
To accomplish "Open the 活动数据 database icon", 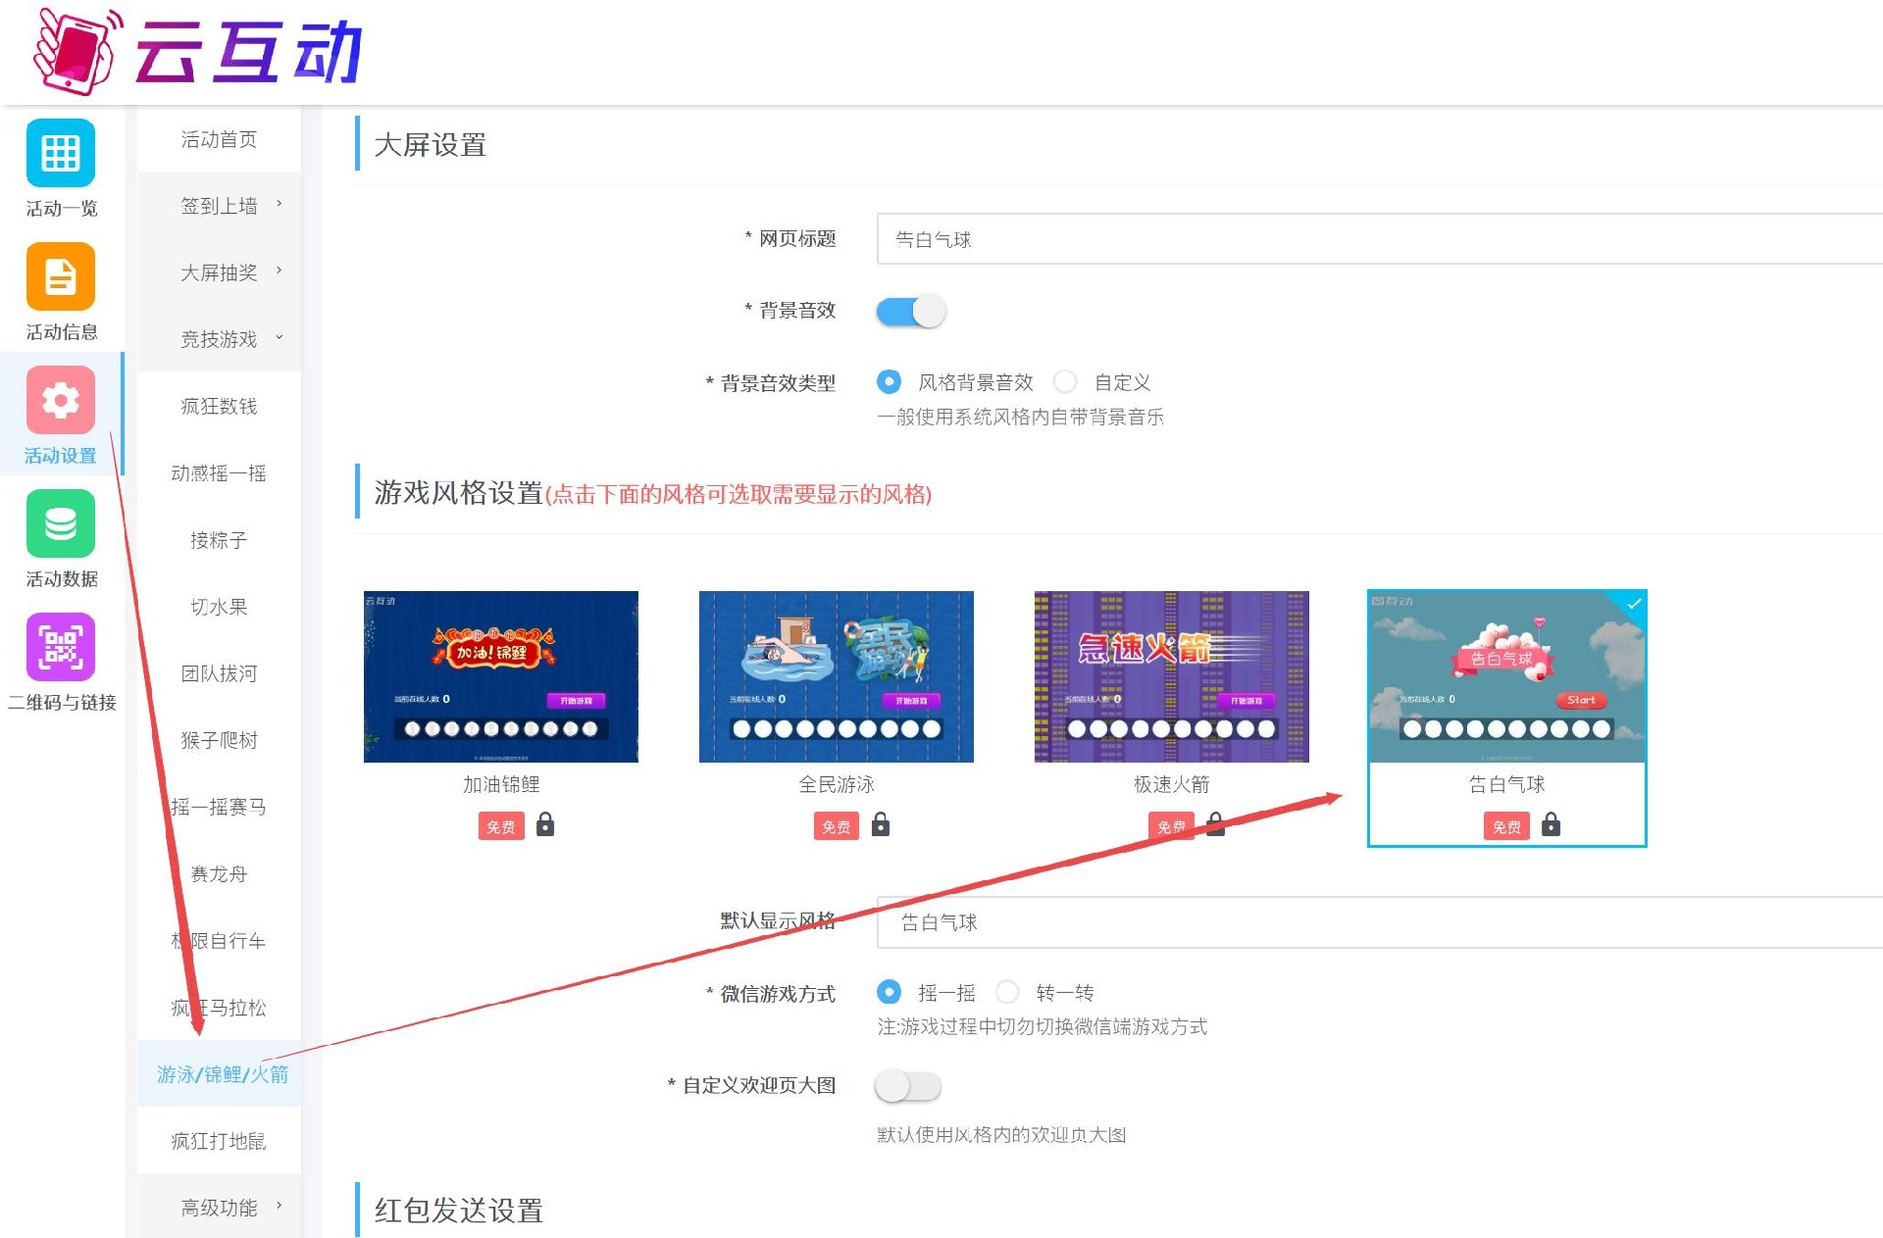I will (x=61, y=523).
